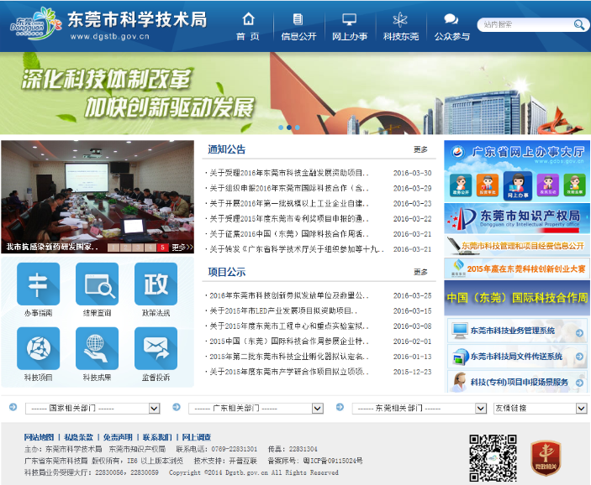Viewport: 591px width, 485px height.
Task: Open 东莞市科技业务管理系统 banner link
Action: (x=516, y=331)
